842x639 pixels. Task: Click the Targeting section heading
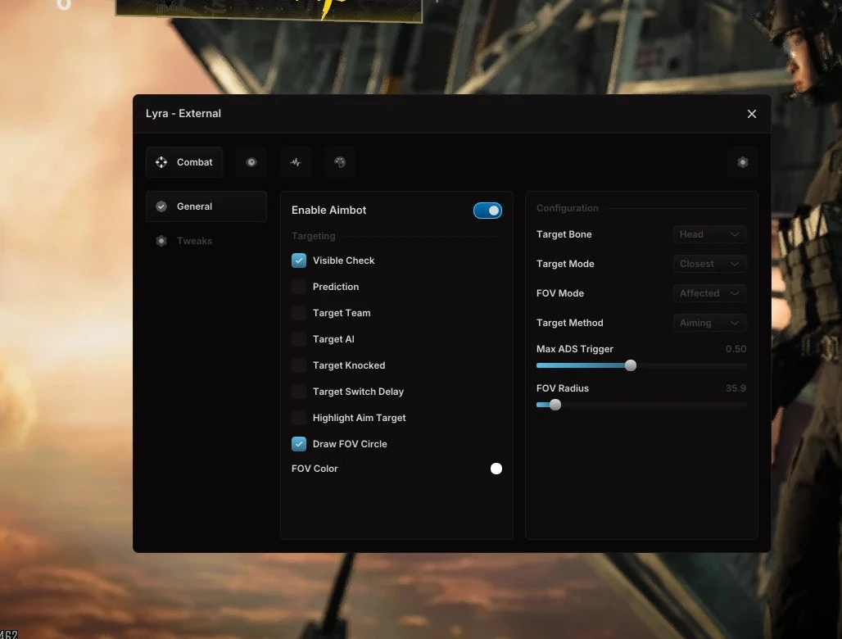pyautogui.click(x=313, y=236)
